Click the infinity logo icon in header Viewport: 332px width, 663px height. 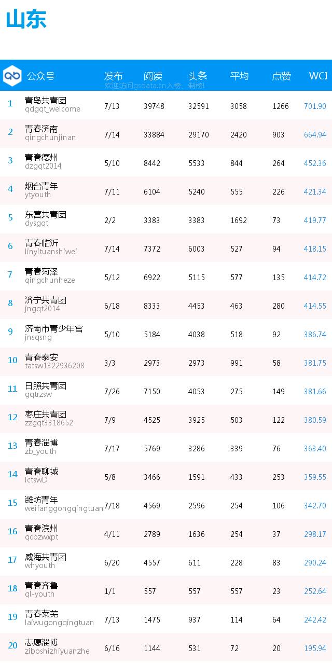coord(12,76)
